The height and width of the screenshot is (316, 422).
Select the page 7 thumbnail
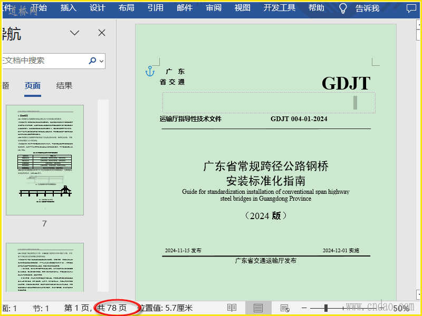click(45, 160)
